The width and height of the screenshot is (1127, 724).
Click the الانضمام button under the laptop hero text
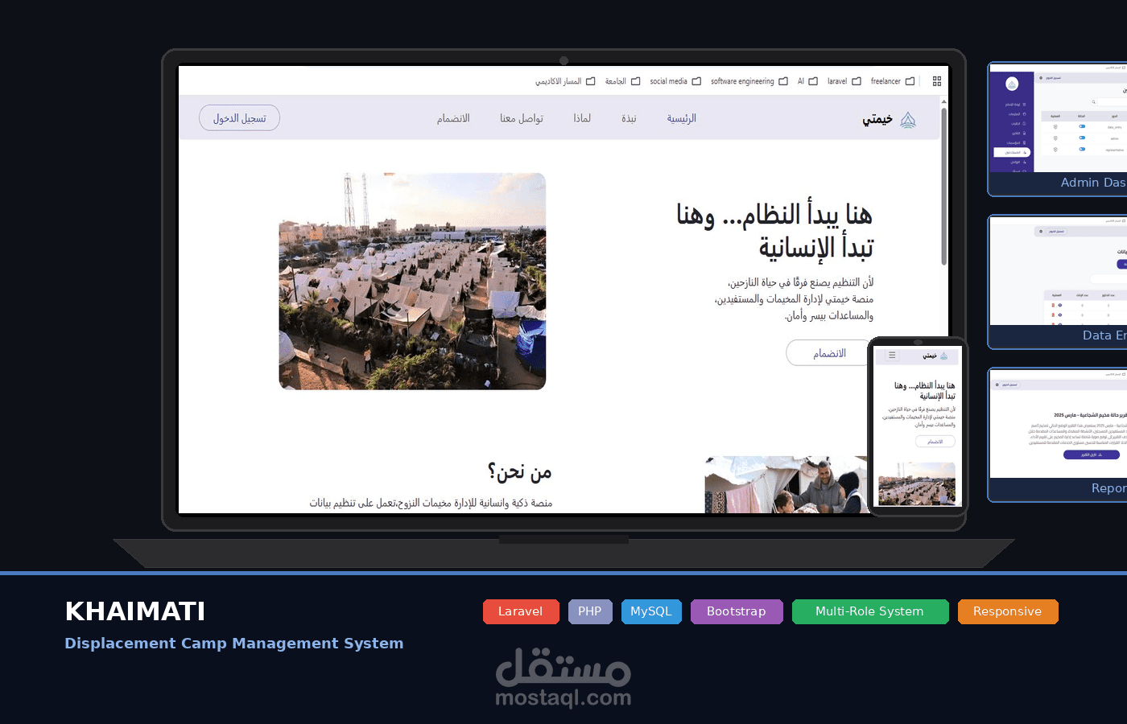tap(828, 353)
